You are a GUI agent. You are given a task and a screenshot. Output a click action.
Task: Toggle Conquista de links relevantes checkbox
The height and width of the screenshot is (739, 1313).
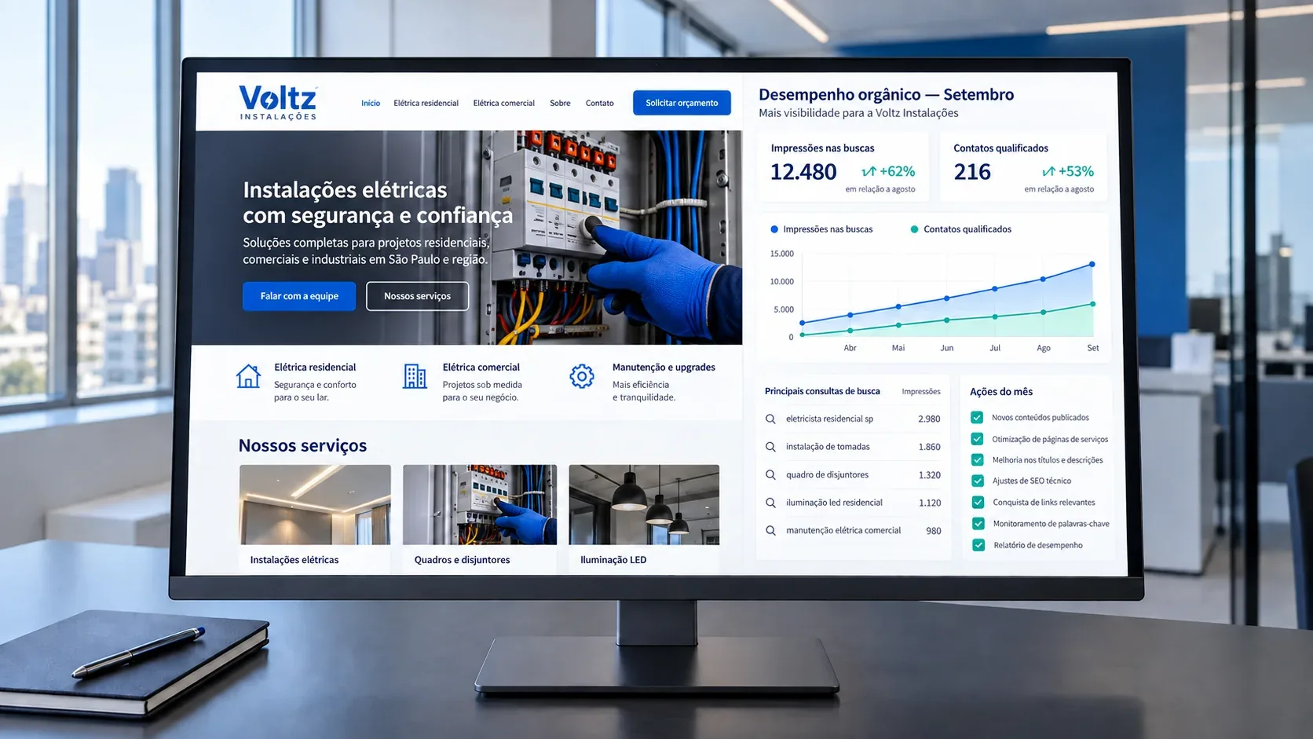[978, 502]
